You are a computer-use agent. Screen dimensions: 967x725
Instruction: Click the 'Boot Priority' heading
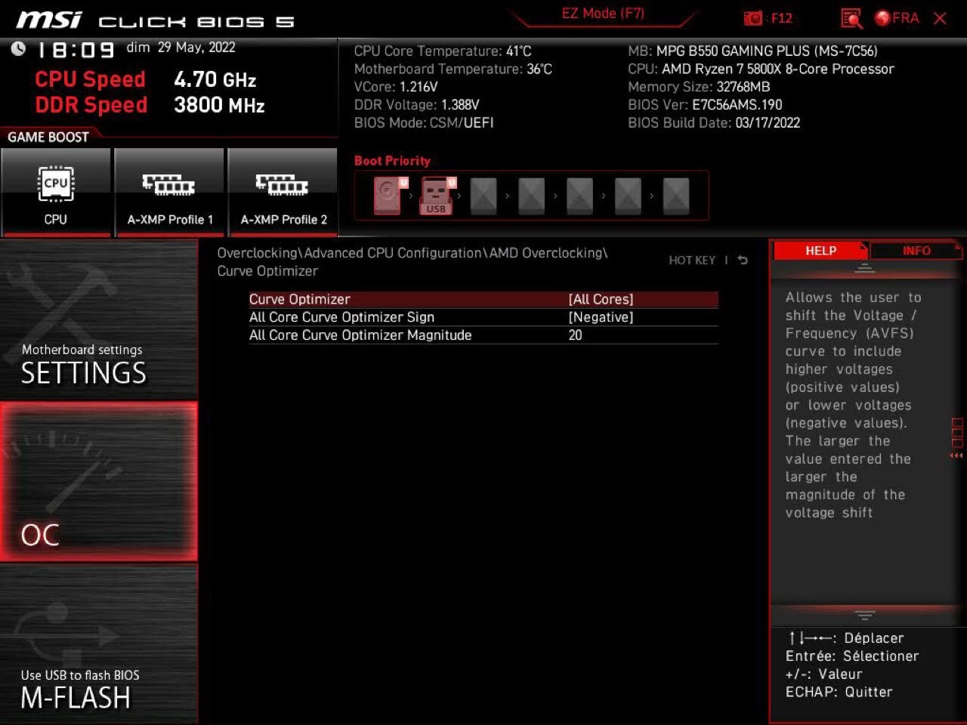click(392, 161)
